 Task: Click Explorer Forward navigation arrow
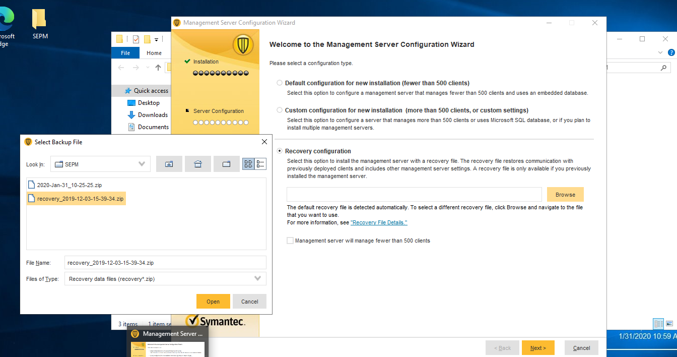(136, 68)
